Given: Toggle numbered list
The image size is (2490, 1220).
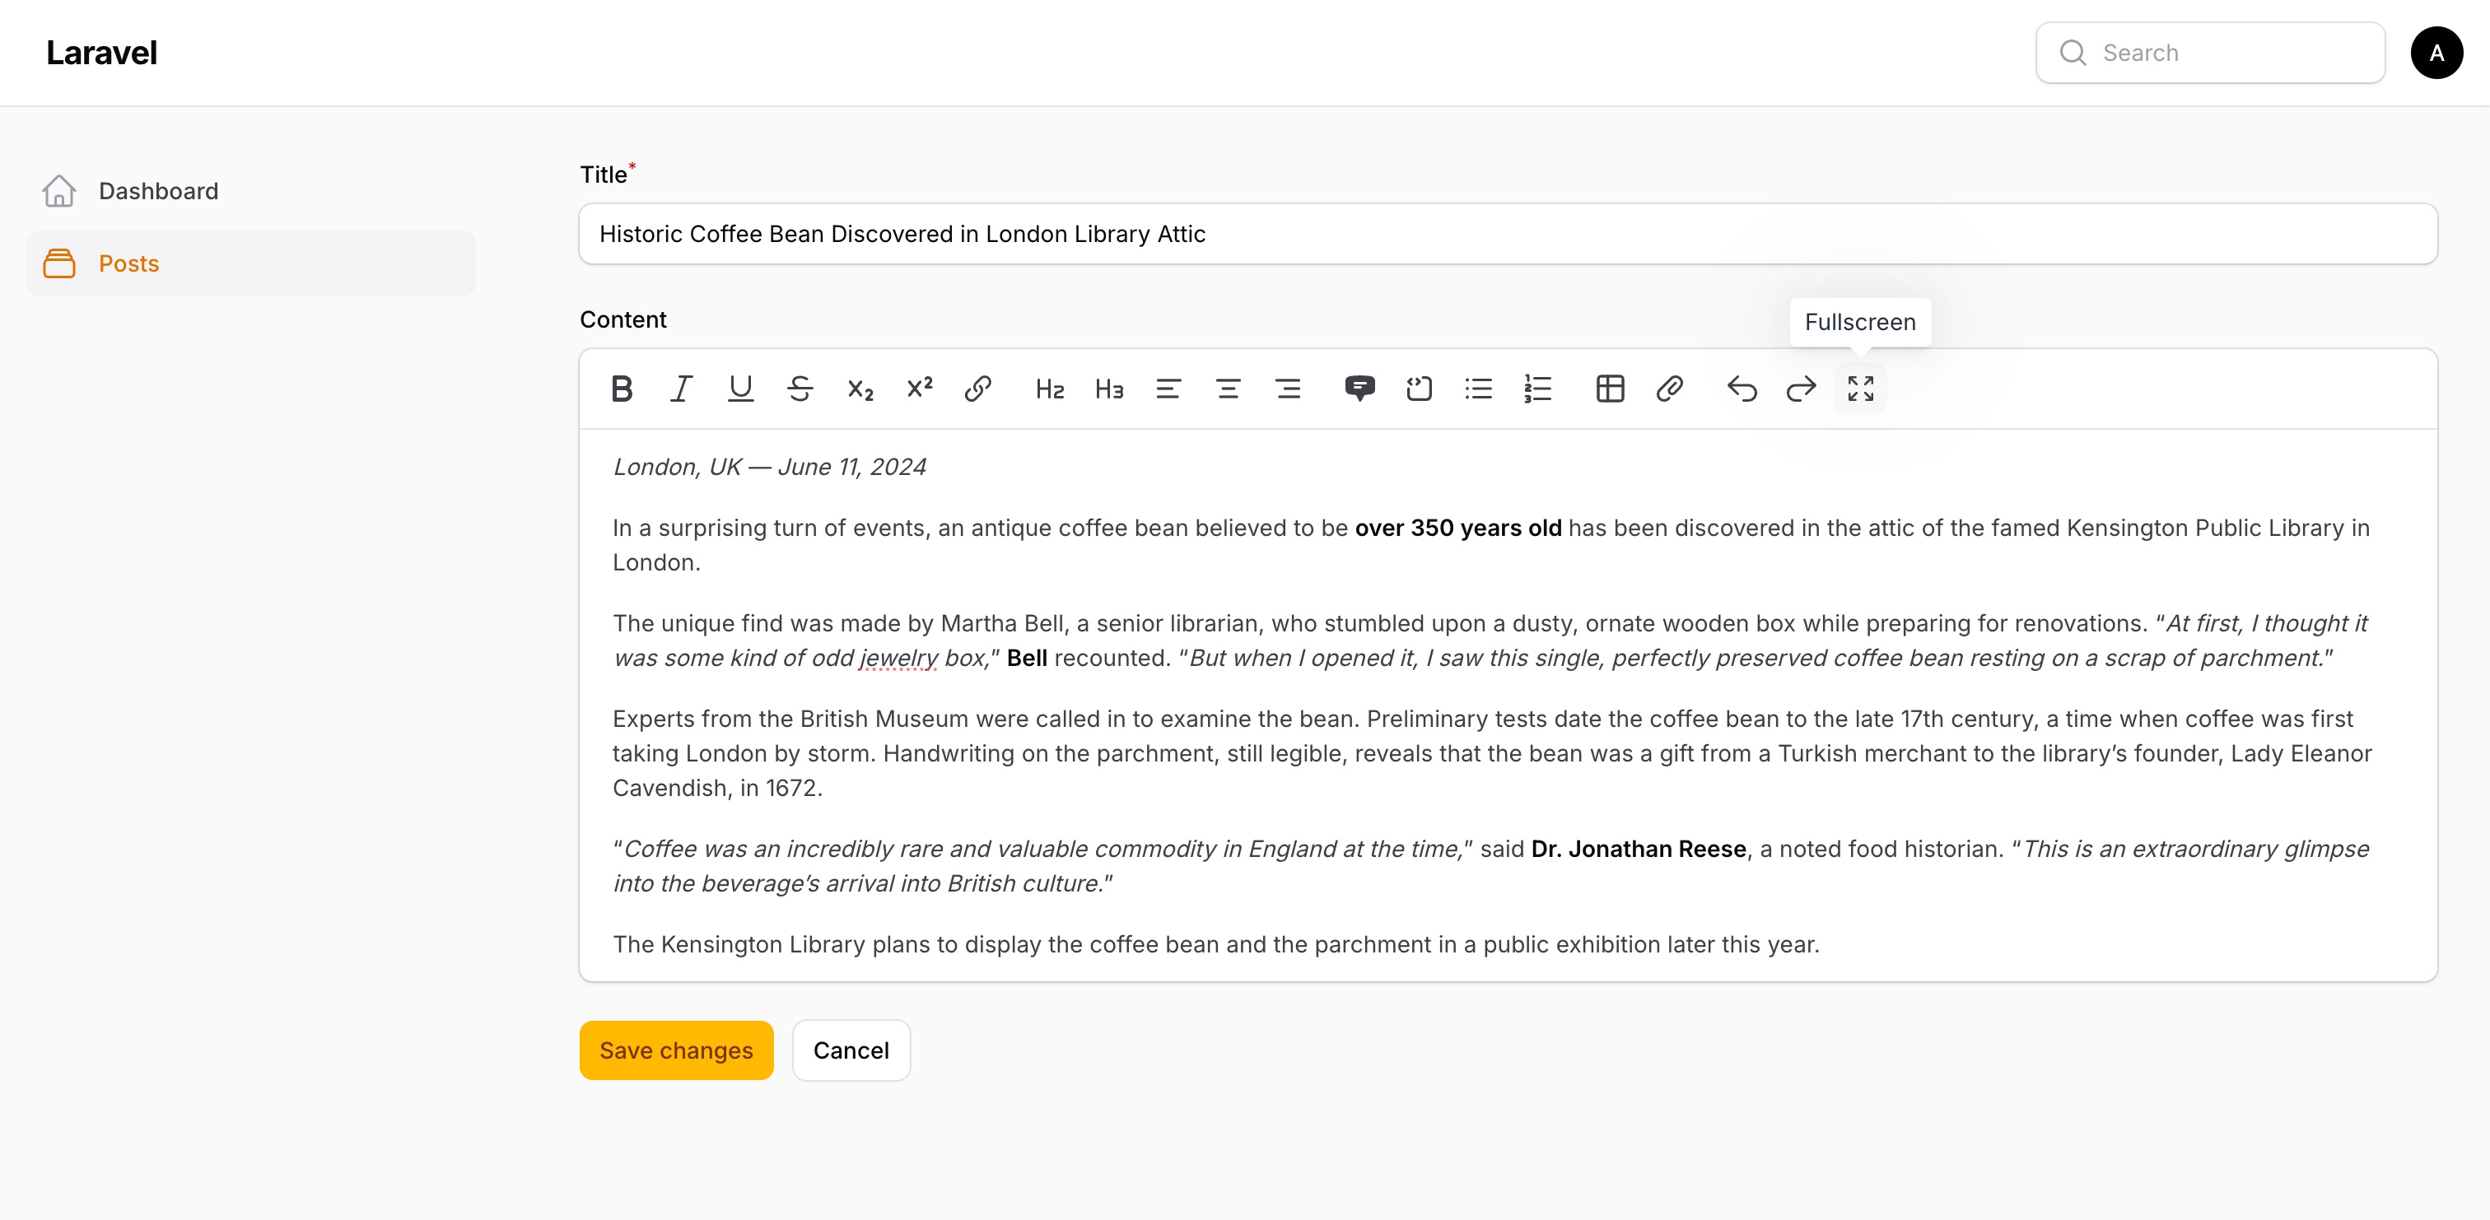Looking at the screenshot, I should tap(1537, 389).
